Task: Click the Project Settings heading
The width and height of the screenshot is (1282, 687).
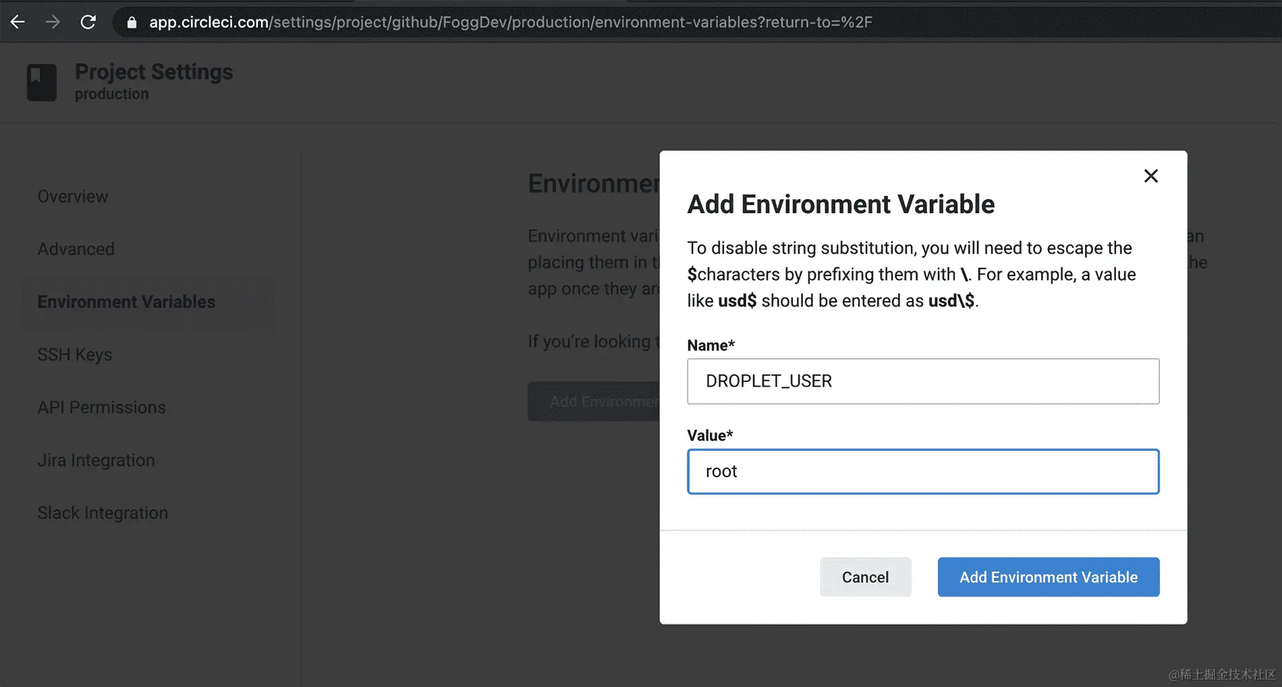Action: tap(154, 72)
